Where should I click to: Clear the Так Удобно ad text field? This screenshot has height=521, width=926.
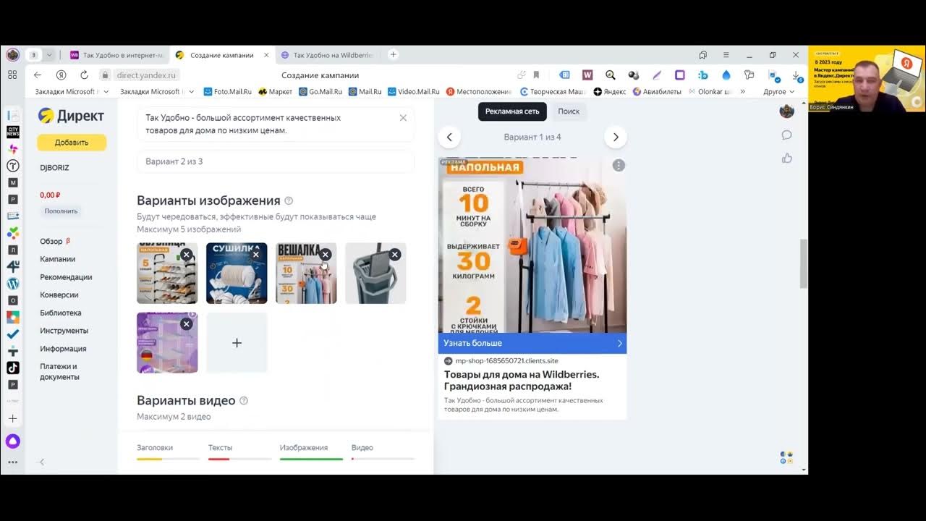tap(403, 118)
